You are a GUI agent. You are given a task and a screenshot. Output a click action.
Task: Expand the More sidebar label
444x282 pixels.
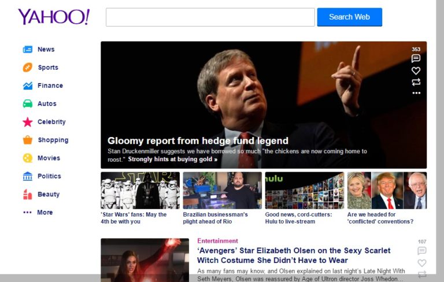pos(45,212)
